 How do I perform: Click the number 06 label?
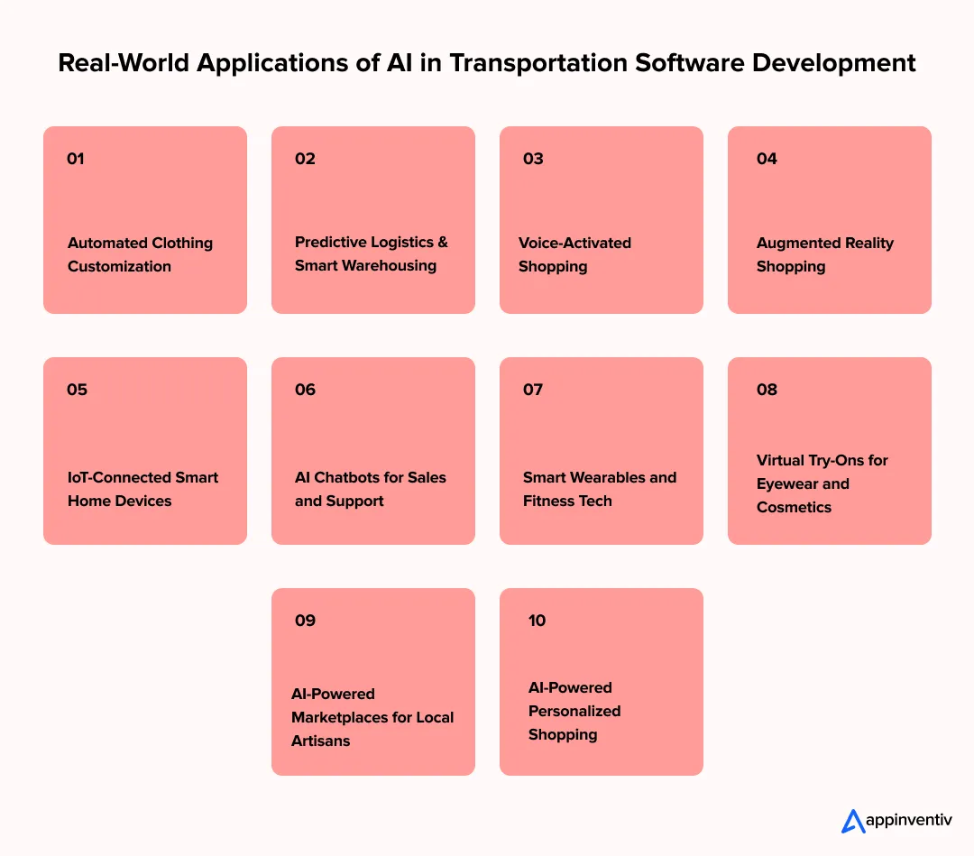(x=305, y=390)
